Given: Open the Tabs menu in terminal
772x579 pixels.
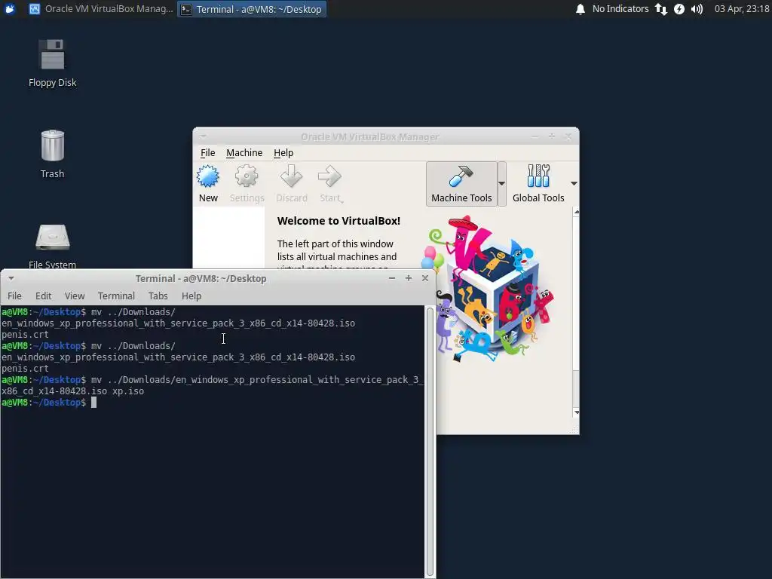Looking at the screenshot, I should pos(158,296).
